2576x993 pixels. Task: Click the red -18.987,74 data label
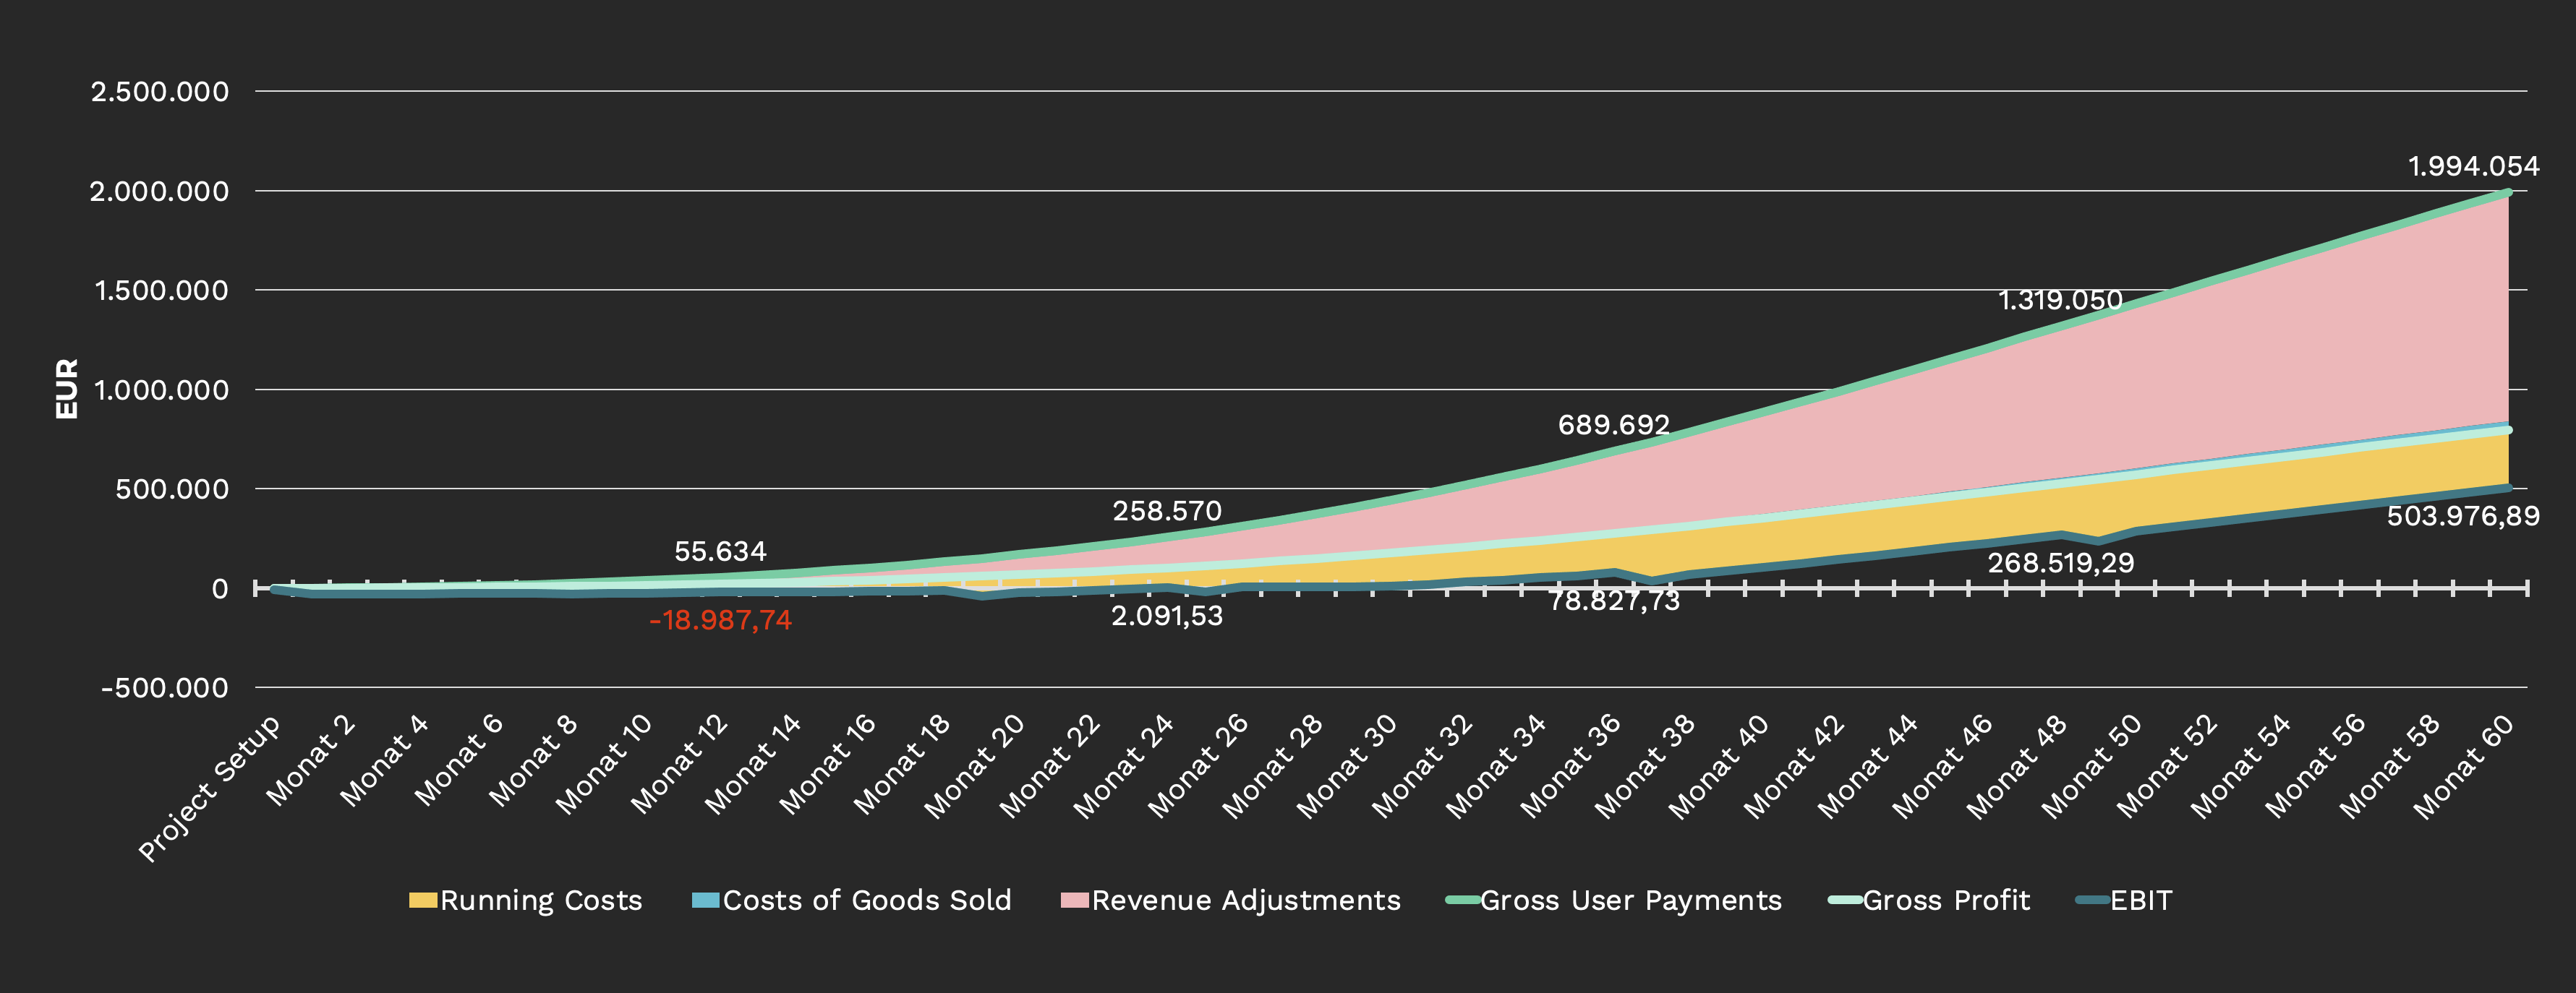720,620
